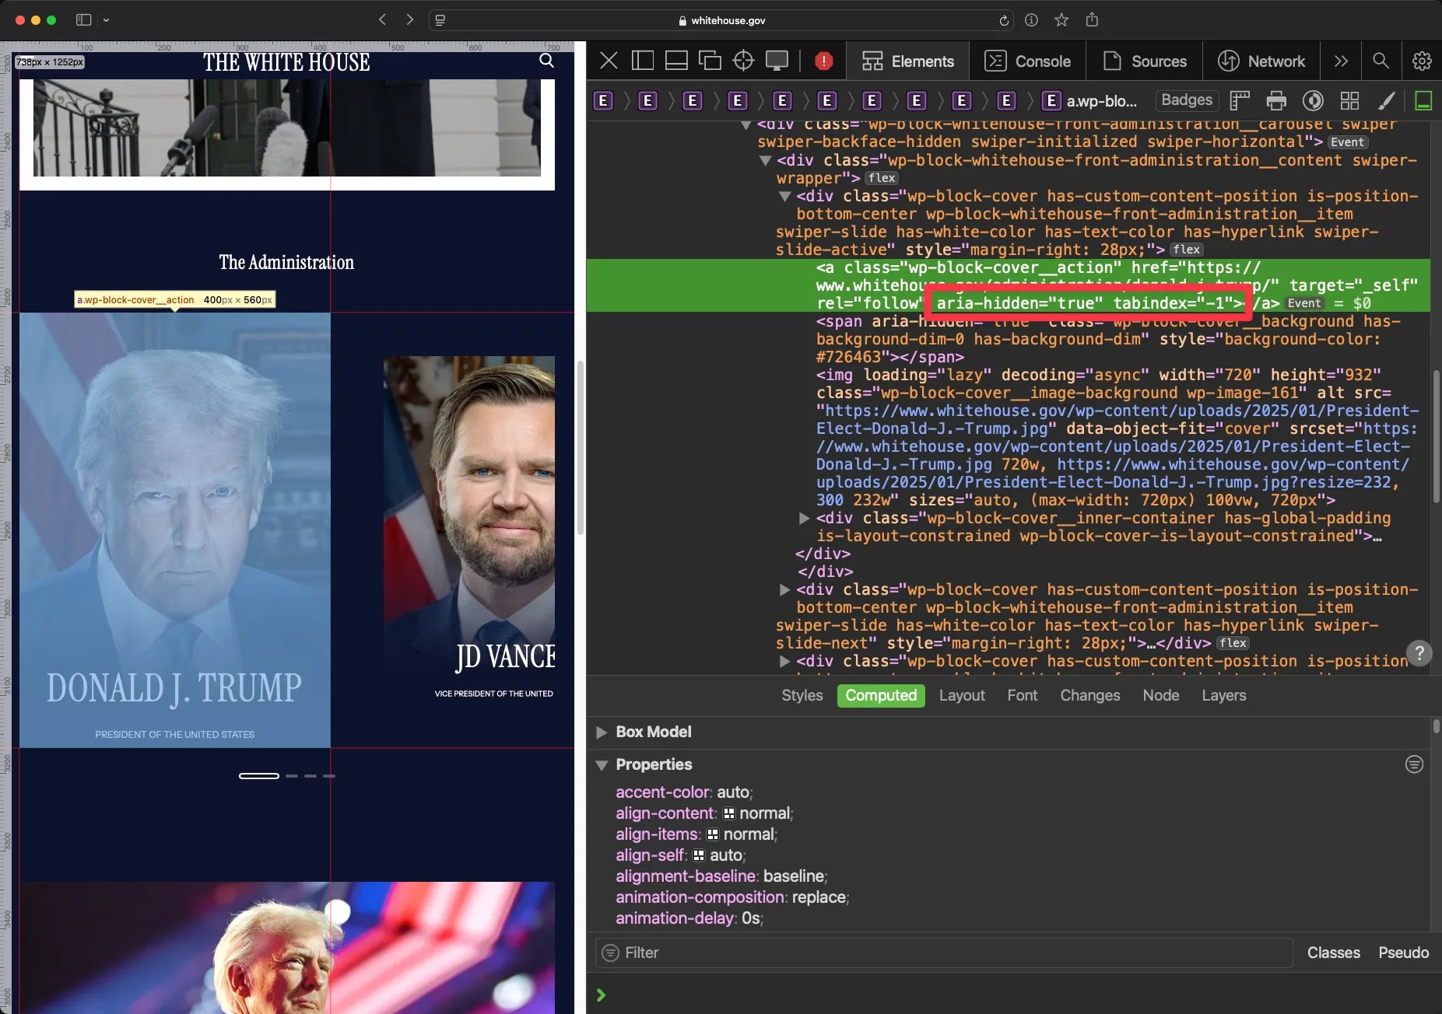
Task: Collapse the swiper-wrapper content div
Action: tap(765, 160)
